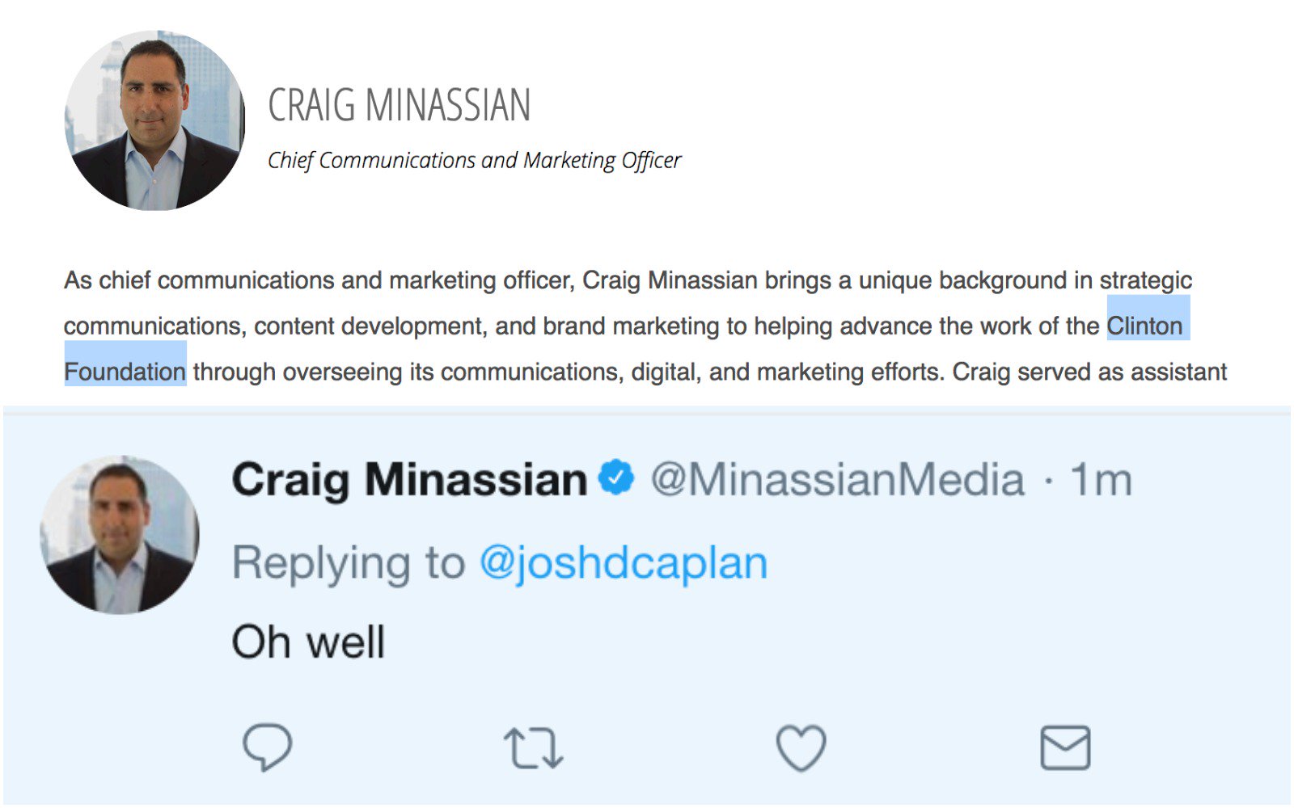The width and height of the screenshot is (1294, 808).
Task: Open direct message envelope icon
Action: point(1065,747)
